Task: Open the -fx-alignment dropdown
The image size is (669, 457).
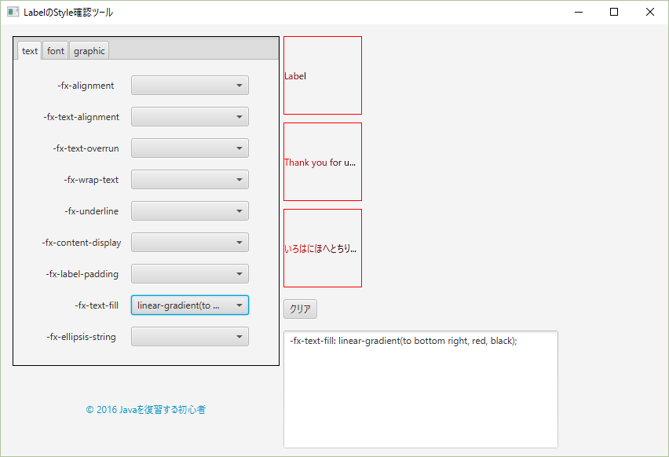Action: (189, 85)
